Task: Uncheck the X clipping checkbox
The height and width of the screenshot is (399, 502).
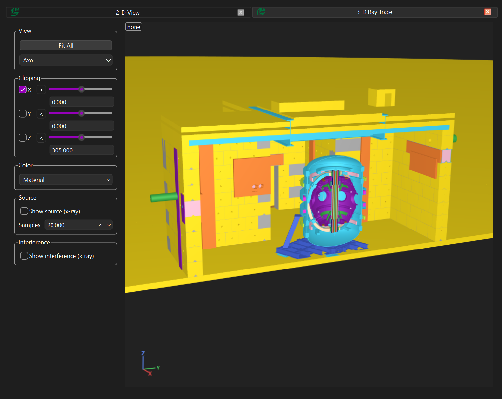Action: point(23,90)
